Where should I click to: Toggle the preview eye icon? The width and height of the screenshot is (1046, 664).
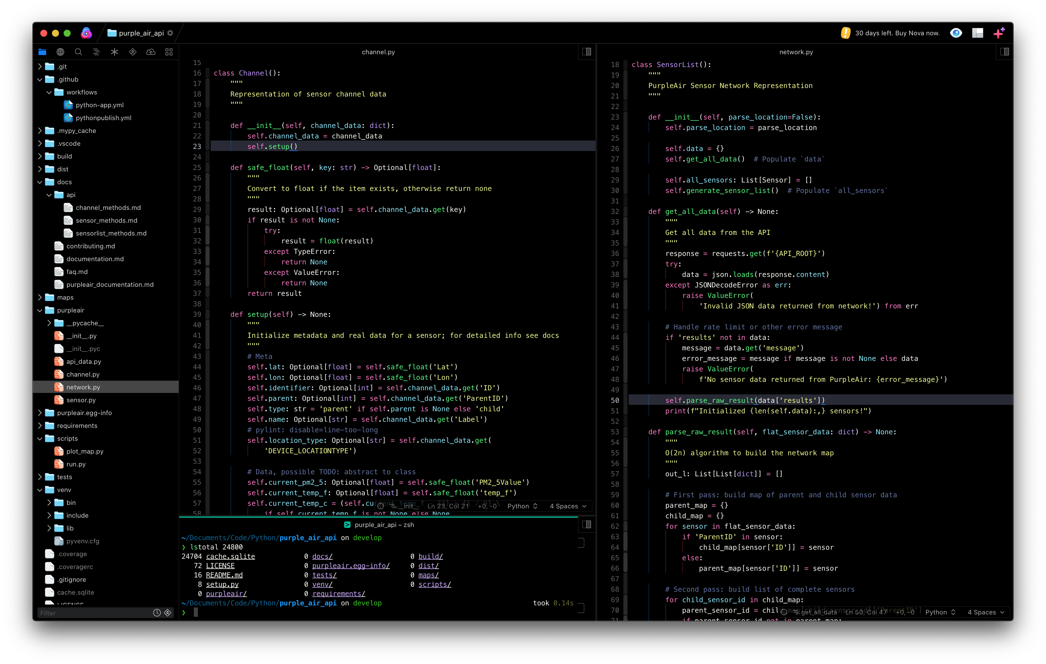(x=956, y=33)
